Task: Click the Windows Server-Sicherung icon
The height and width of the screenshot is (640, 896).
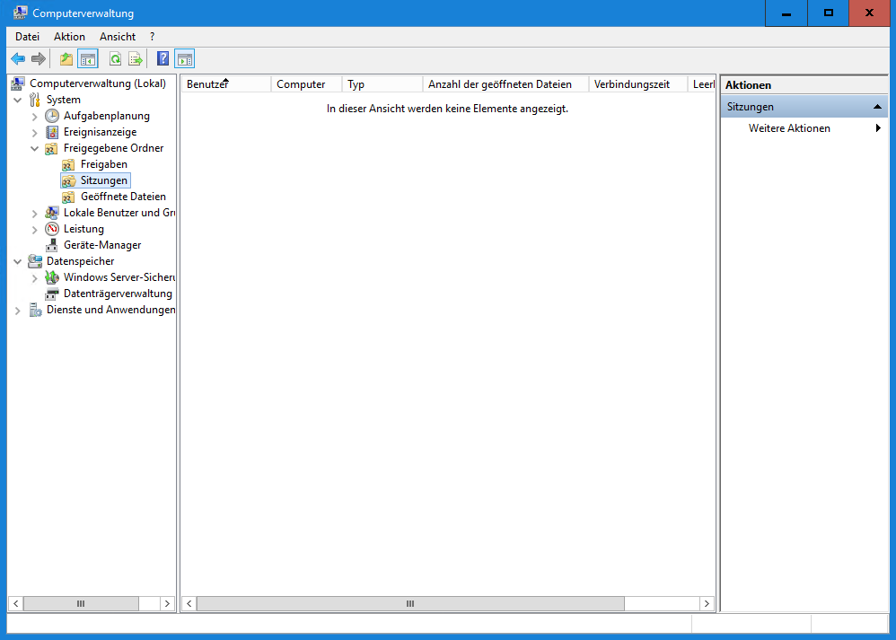Action: (x=52, y=277)
